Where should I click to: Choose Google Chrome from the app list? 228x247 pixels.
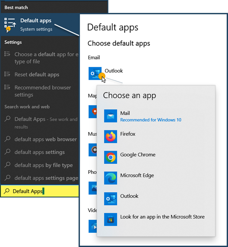pos(156,157)
